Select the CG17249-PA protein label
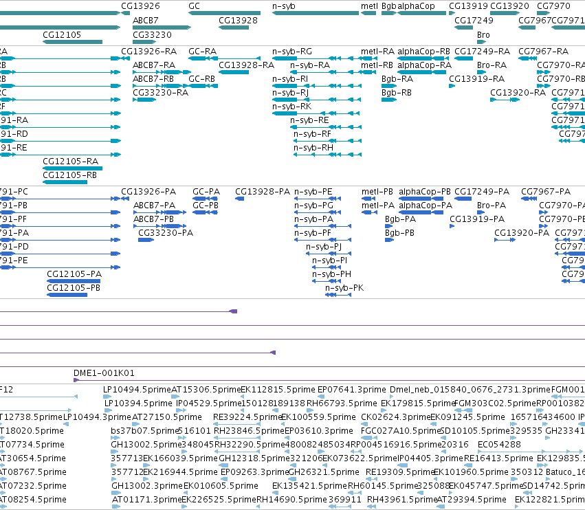585x510 pixels. tap(482, 191)
